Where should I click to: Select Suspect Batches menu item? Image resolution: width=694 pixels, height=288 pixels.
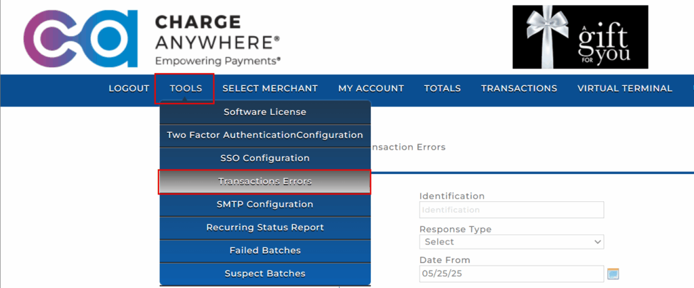(265, 273)
